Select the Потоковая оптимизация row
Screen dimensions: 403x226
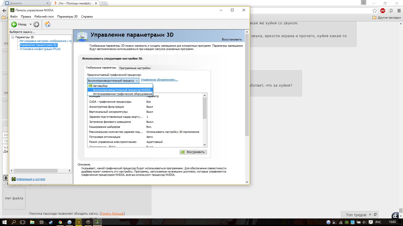(145, 137)
